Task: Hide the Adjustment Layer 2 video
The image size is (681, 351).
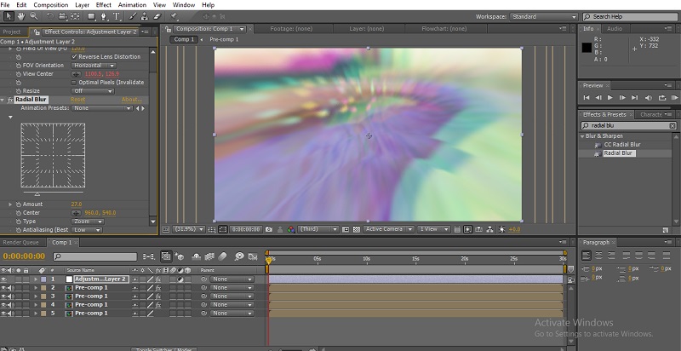Action: pyautogui.click(x=4, y=279)
